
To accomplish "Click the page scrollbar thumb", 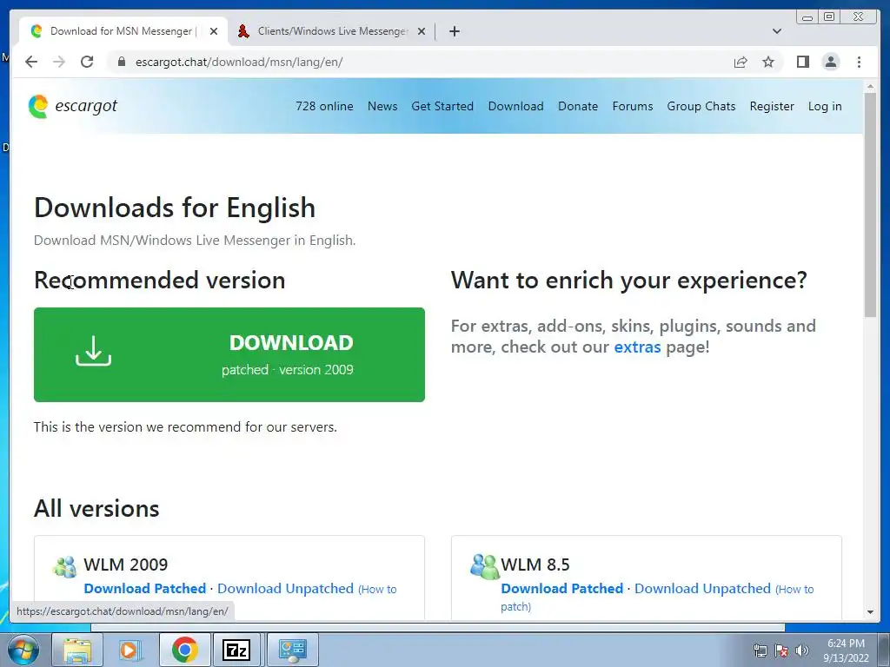I will point(870,204).
